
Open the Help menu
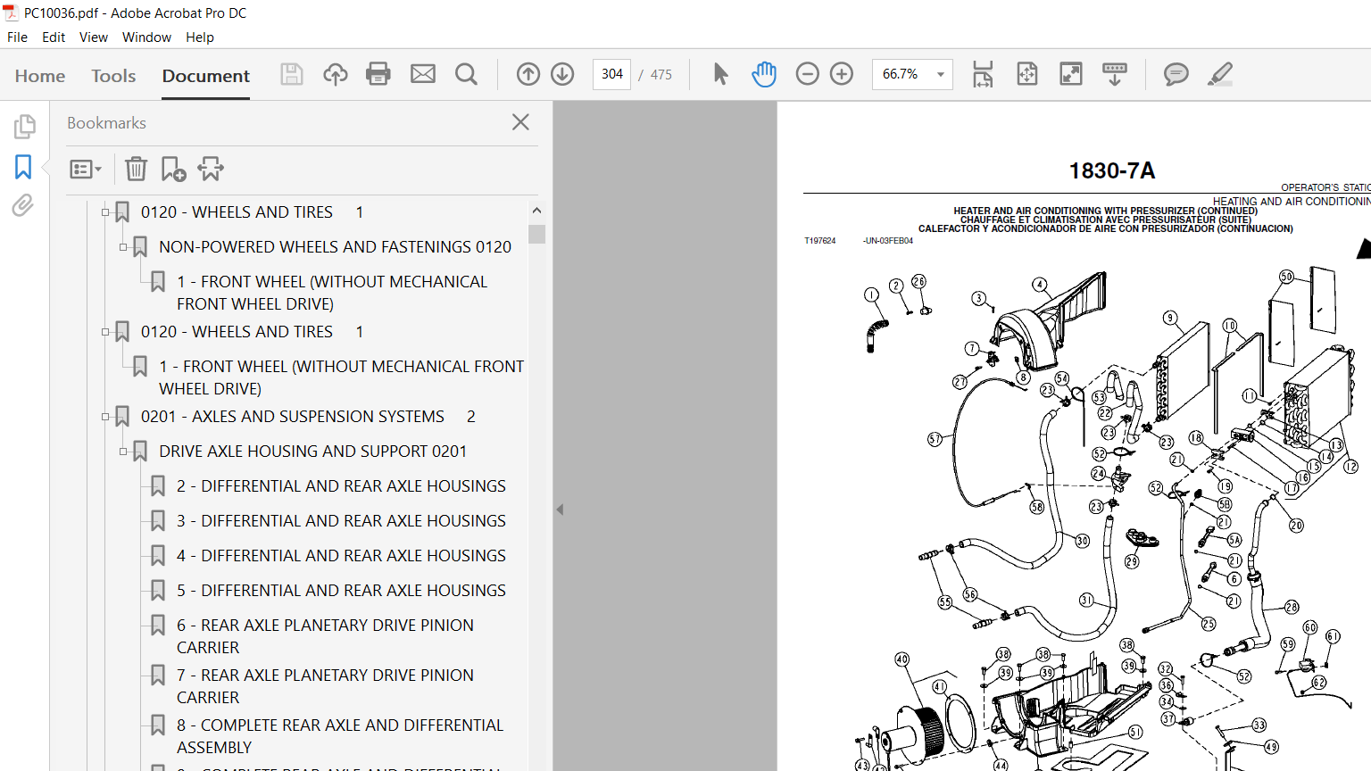[x=200, y=37]
